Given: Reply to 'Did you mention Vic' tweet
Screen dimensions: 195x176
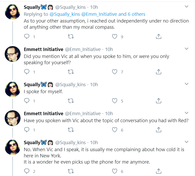Looking at the screenshot, I should click(26, 72).
